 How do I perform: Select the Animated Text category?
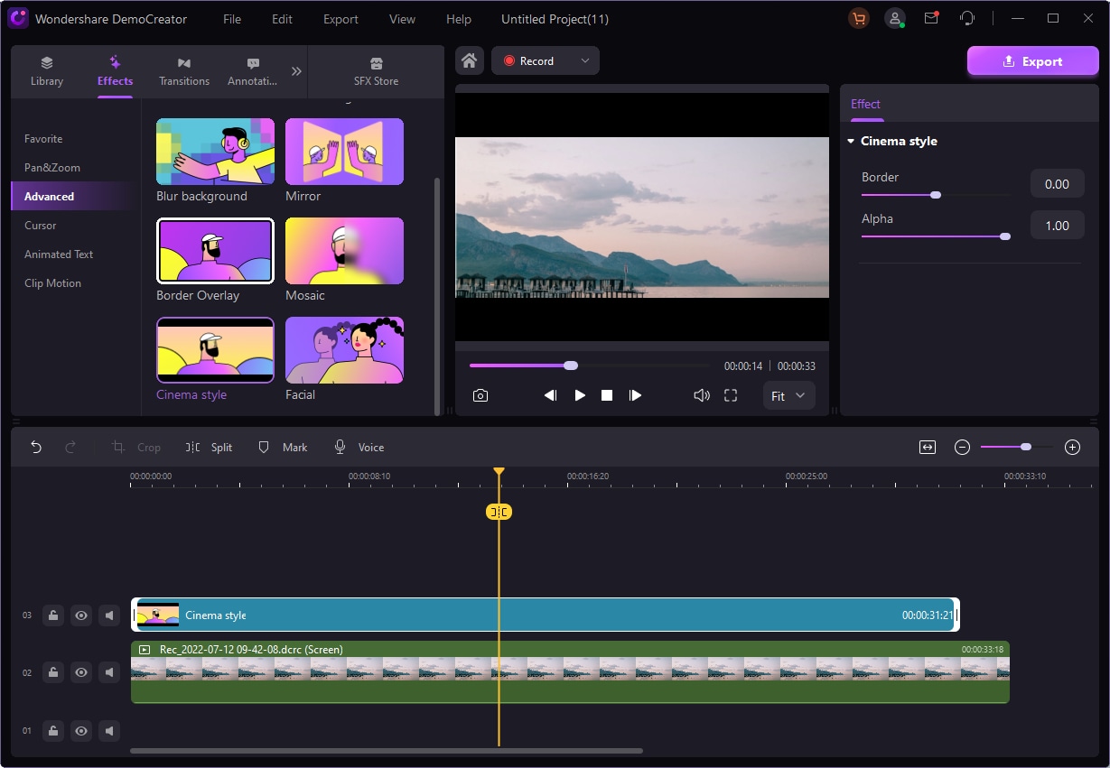59,254
